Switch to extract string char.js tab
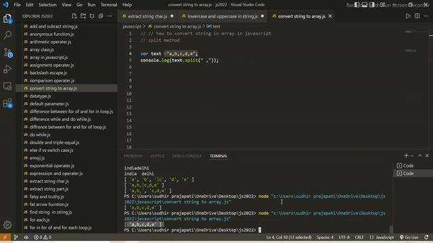This screenshot has width=433, height=243. (x=147, y=16)
